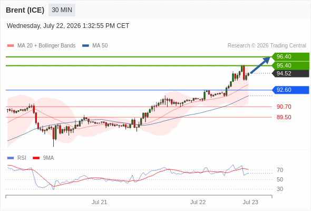Click the 'MA 50' legend label
This screenshot has width=311, height=211.
pyautogui.click(x=100, y=46)
